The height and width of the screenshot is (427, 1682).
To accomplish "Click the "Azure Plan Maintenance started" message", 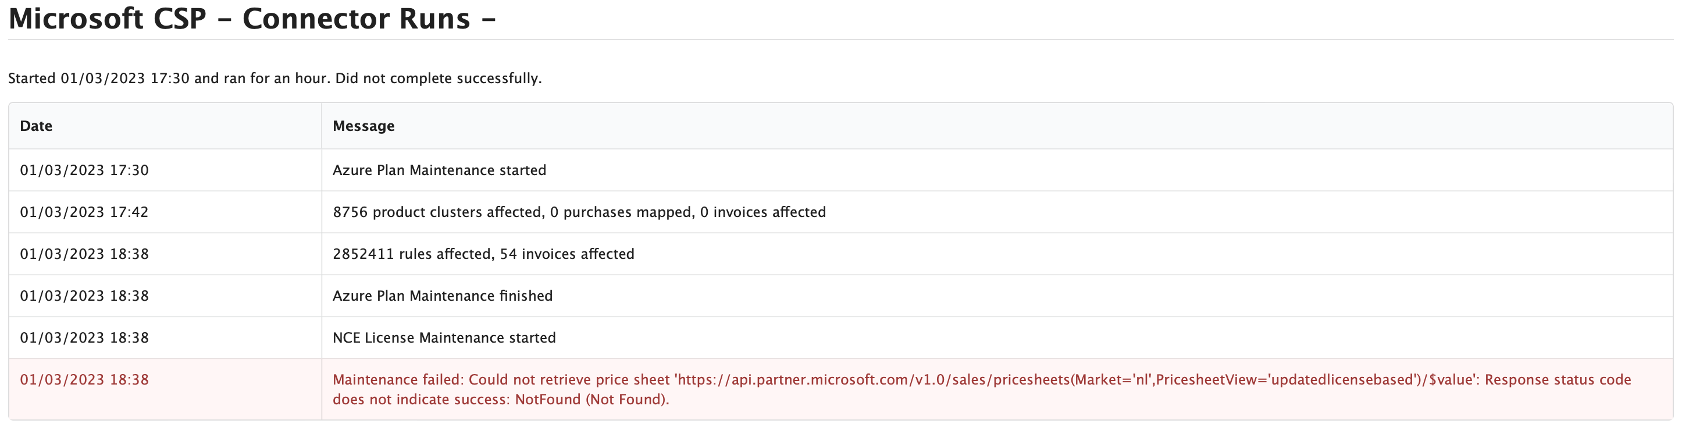I will pyautogui.click(x=440, y=170).
